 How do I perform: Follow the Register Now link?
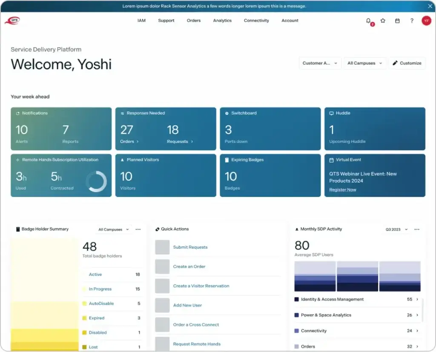pyautogui.click(x=342, y=190)
